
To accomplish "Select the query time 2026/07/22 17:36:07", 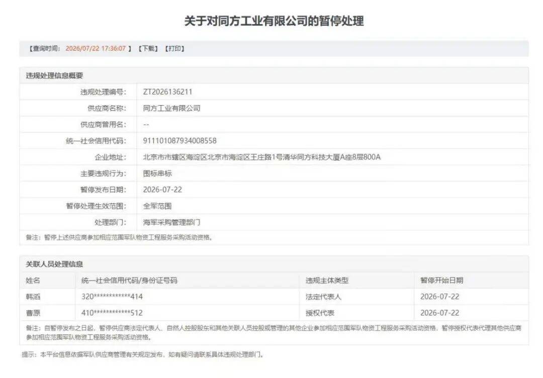I will (96, 49).
